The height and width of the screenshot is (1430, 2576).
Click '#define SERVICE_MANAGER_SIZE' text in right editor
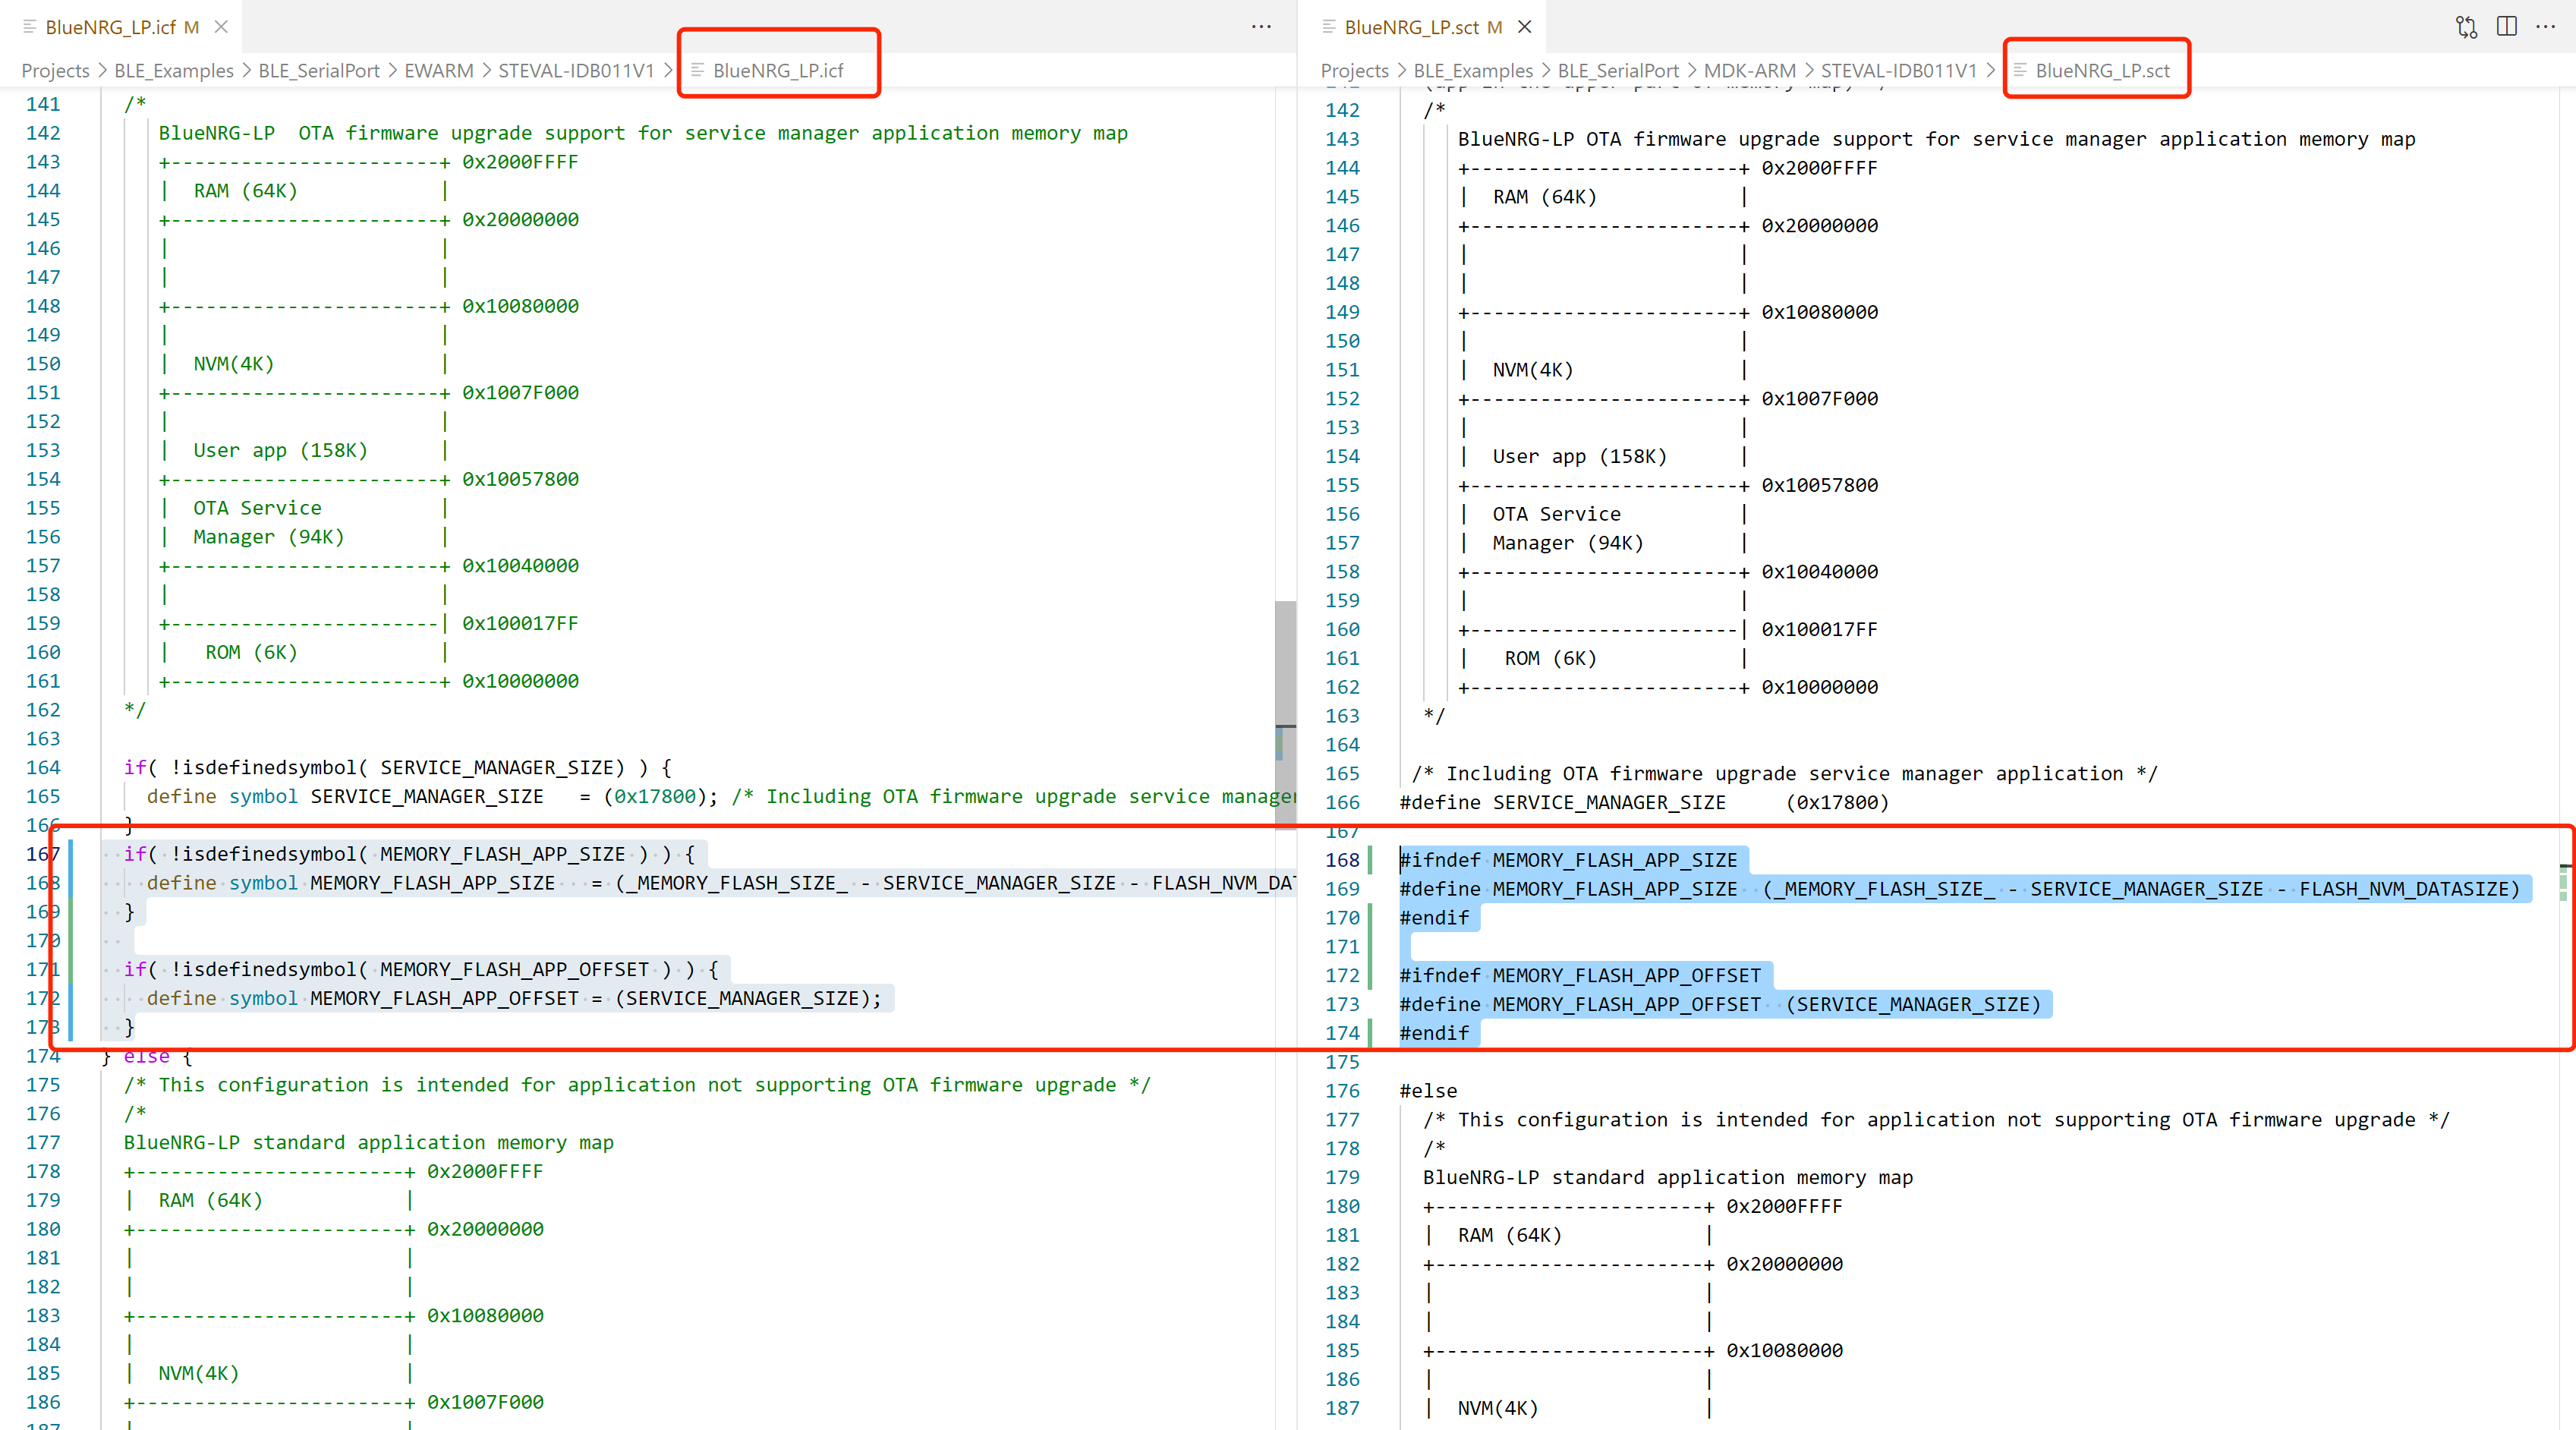(1562, 802)
